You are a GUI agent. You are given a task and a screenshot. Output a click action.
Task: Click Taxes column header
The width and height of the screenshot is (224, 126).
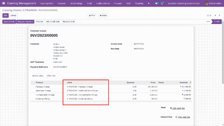point(161,82)
